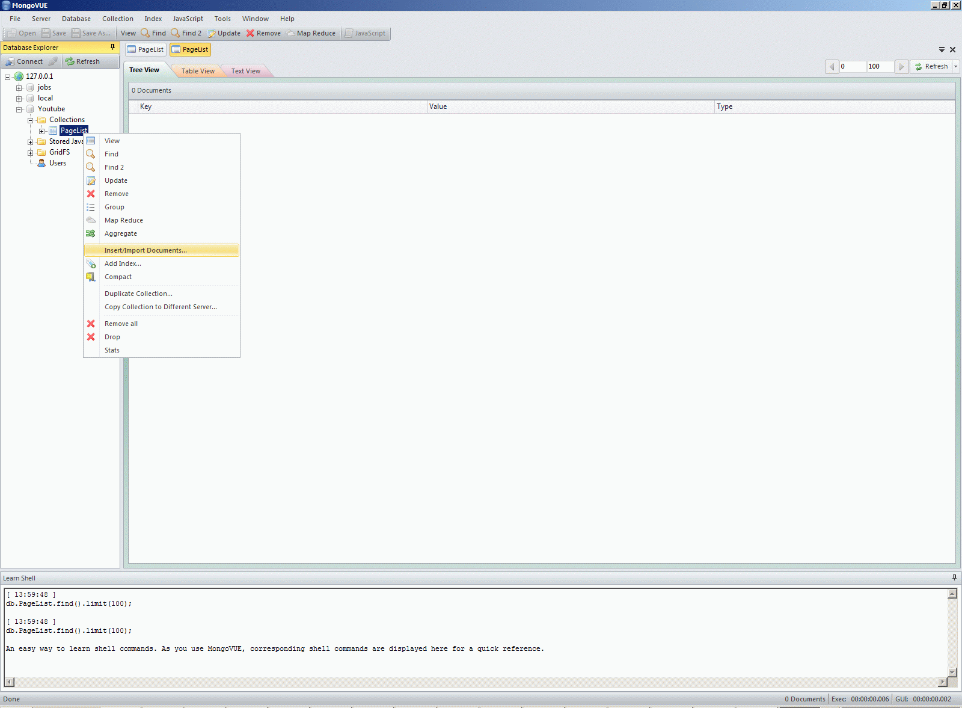Collapse the Collections folder
This screenshot has height=708, width=962.
click(30, 120)
